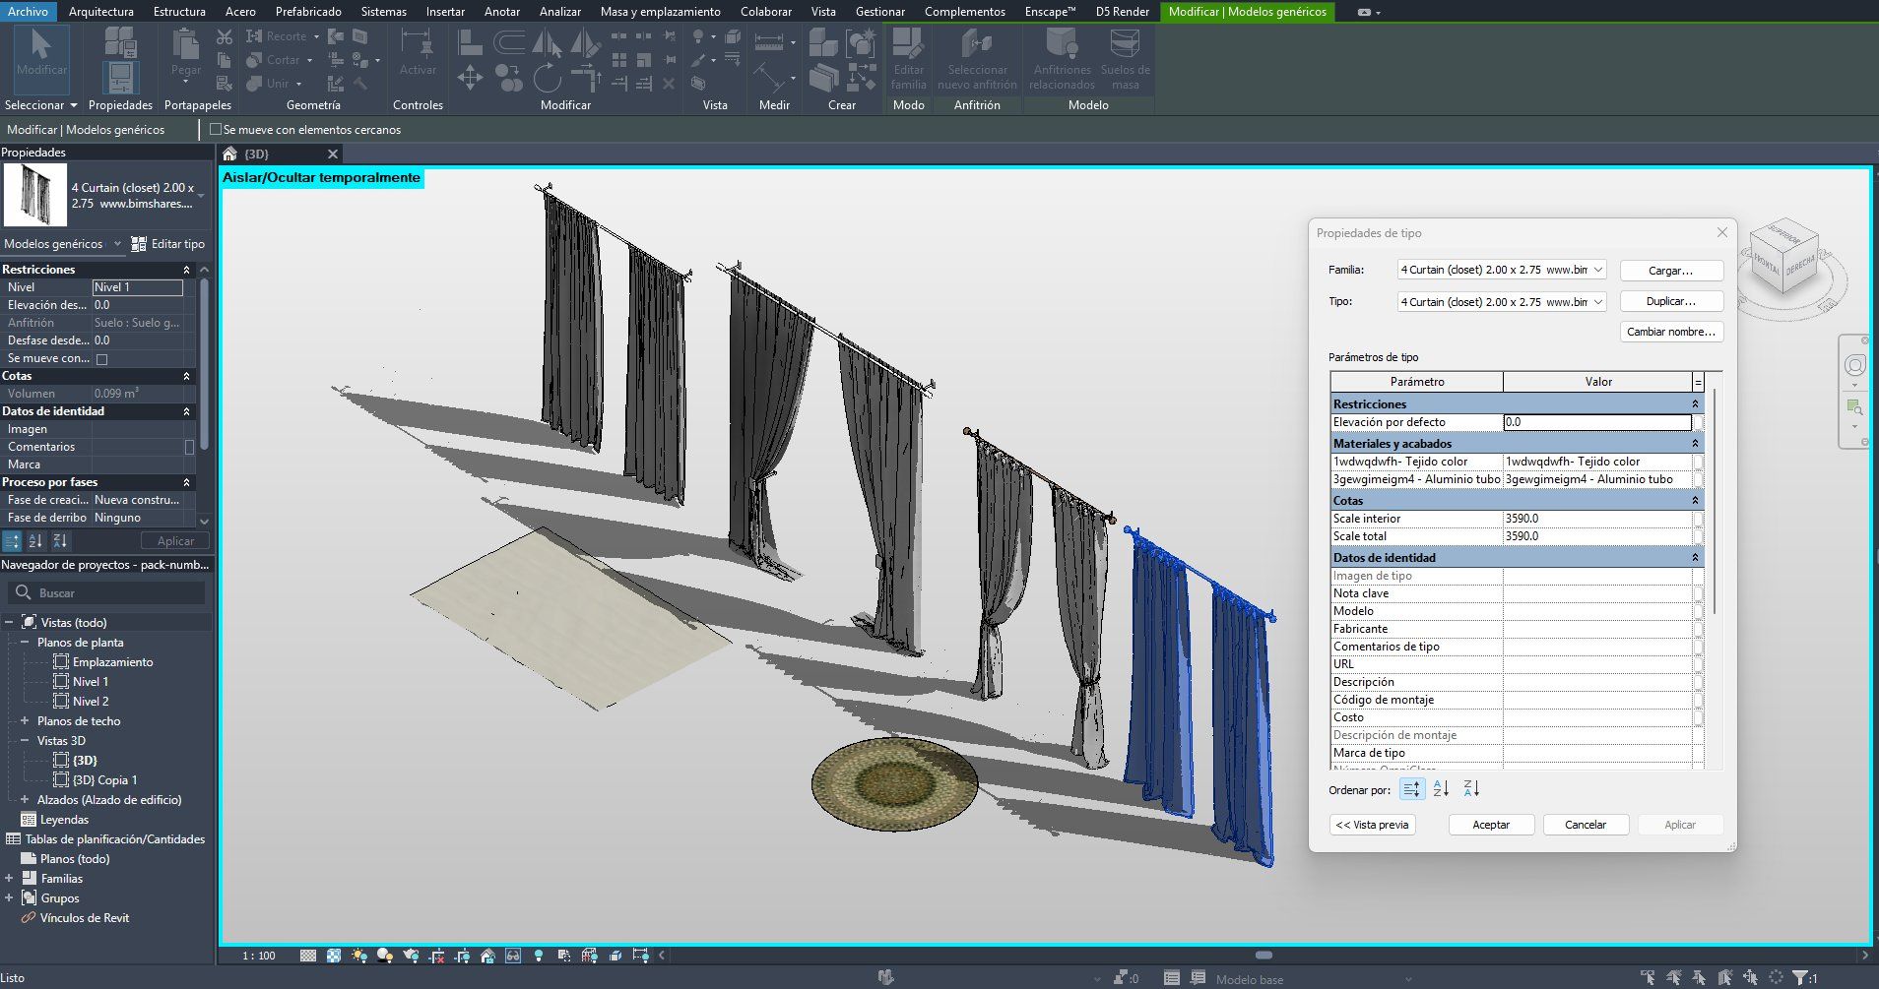1879x989 pixels.
Task: Toggle descending Z-A sort in type dialog
Action: [x=1471, y=789]
